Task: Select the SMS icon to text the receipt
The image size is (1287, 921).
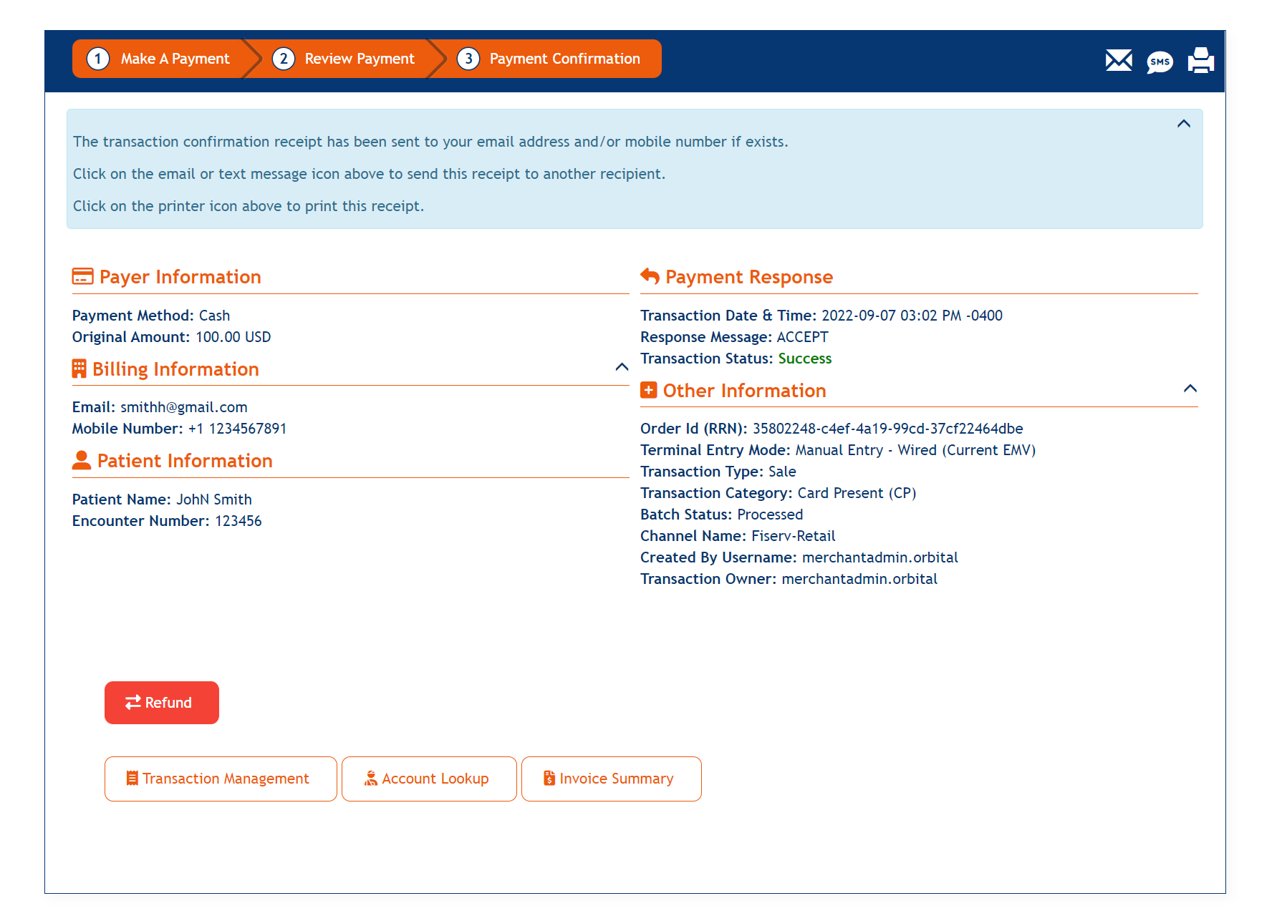Action: point(1160,62)
